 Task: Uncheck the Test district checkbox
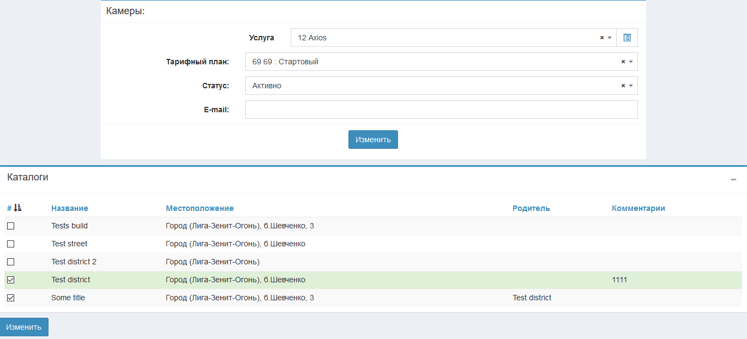(11, 280)
